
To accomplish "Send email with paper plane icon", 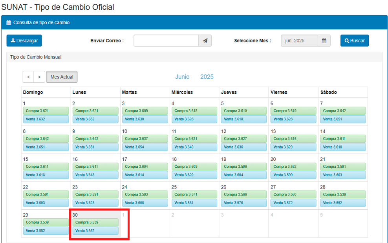I will (205, 40).
